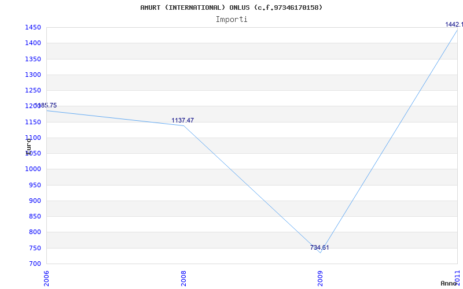Viewport: 463px width, 289px height.
Task: Click the 850 y-axis tick label
Action: 35,216
